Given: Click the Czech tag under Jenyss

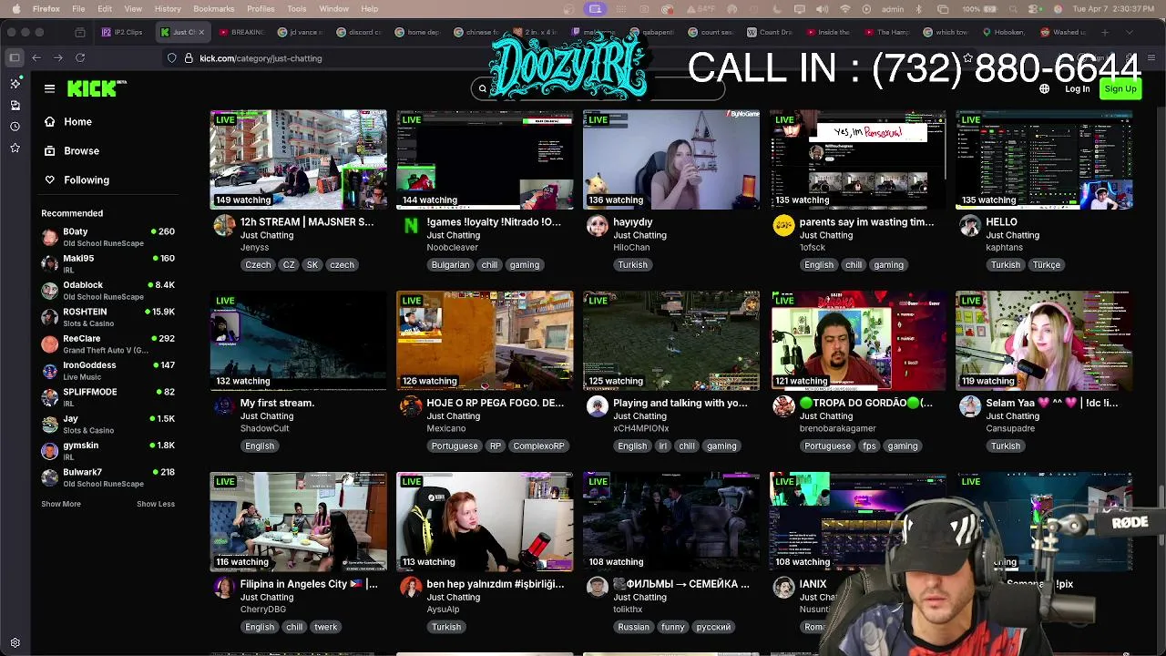Looking at the screenshot, I should [258, 264].
